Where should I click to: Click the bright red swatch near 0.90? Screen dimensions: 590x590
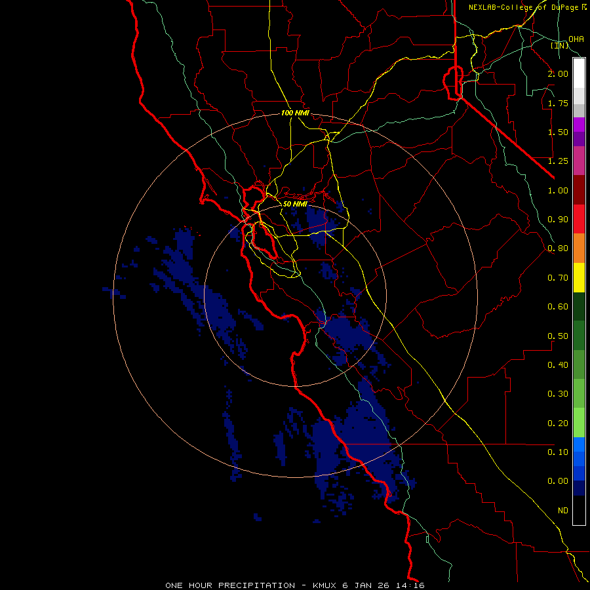579,219
